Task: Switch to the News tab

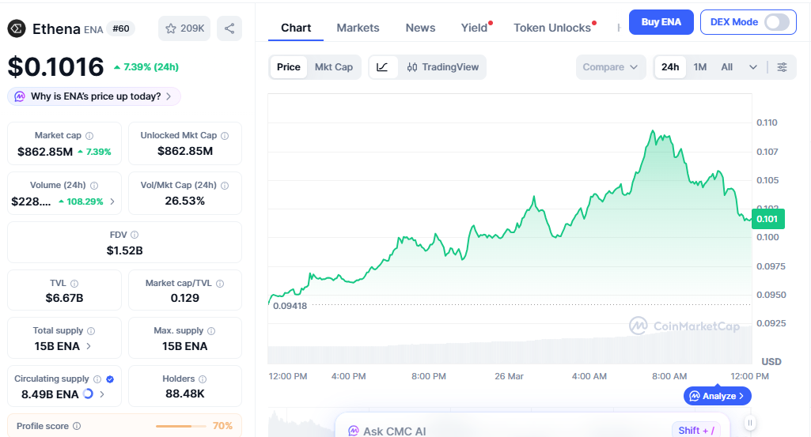Action: click(x=420, y=28)
